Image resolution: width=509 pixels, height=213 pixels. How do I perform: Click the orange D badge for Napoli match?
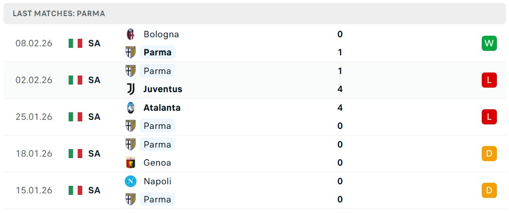[x=489, y=190]
